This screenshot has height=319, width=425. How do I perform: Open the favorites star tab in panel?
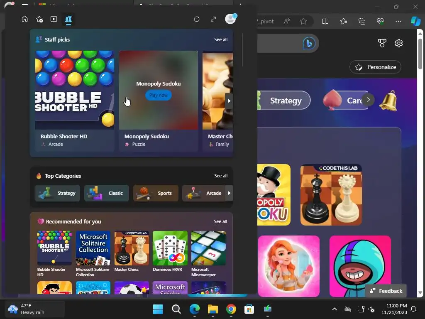[39, 19]
